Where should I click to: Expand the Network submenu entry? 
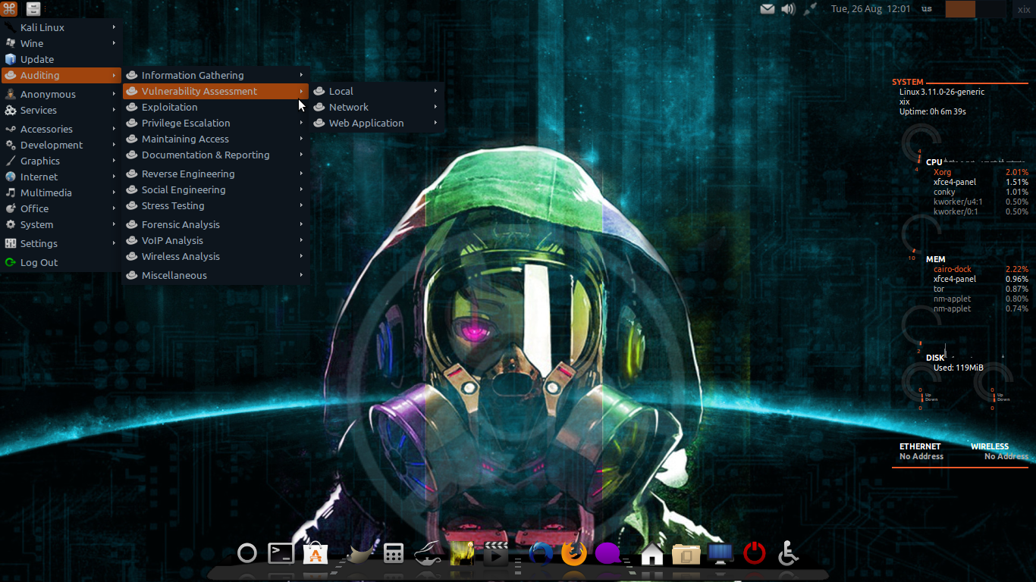(x=376, y=107)
